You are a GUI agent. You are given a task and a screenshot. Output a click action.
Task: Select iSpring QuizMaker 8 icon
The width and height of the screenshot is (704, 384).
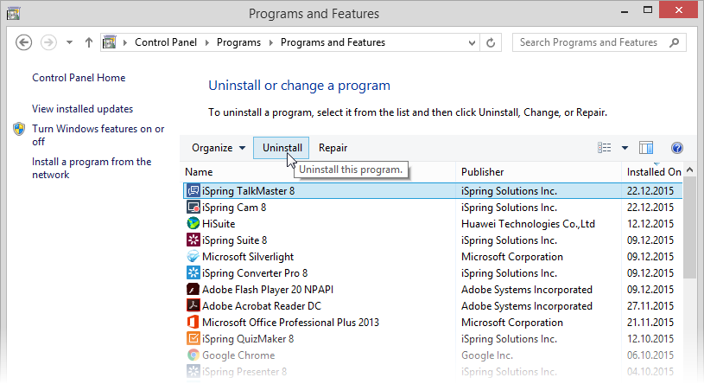(x=193, y=338)
